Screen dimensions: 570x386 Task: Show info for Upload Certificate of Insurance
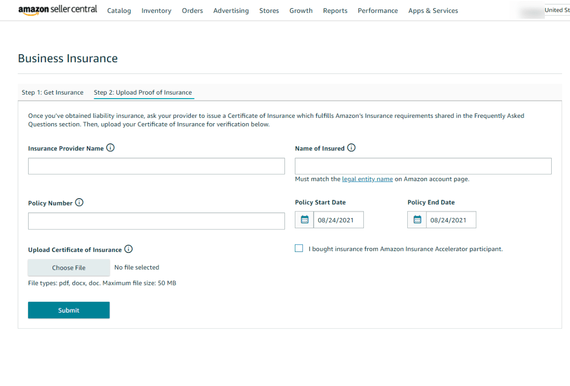(128, 249)
